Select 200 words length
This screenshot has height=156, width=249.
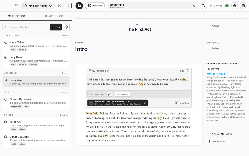point(90,94)
